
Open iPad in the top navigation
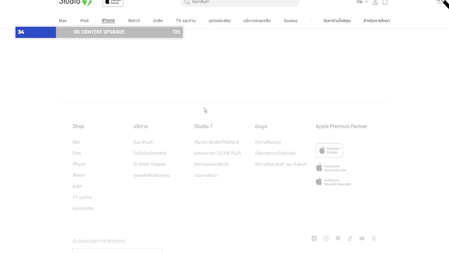click(84, 21)
